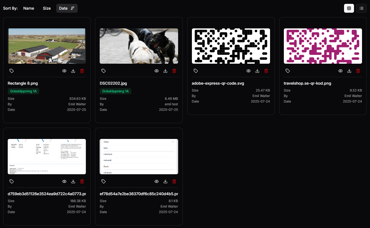Sort files by Name
The width and height of the screenshot is (370, 228).
tap(29, 8)
